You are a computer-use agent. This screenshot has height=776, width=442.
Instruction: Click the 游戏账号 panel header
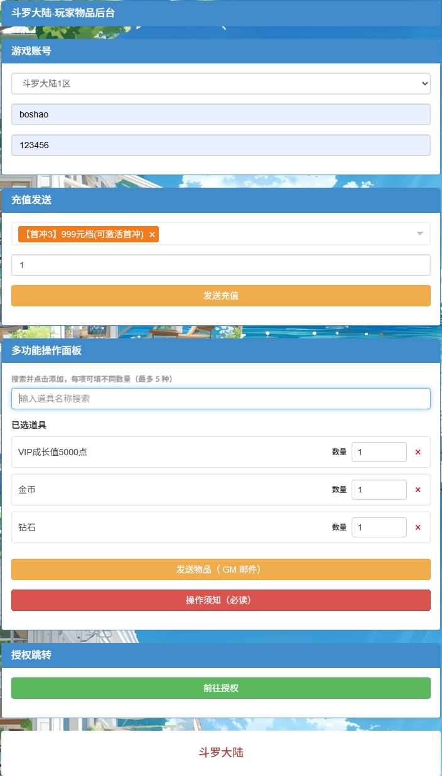click(221, 51)
